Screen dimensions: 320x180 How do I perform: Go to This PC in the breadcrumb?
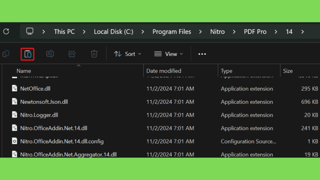click(x=64, y=32)
